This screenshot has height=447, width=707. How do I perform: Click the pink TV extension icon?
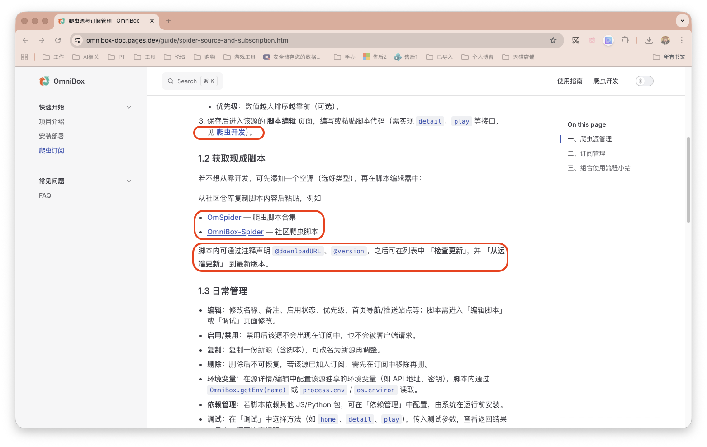(x=592, y=40)
